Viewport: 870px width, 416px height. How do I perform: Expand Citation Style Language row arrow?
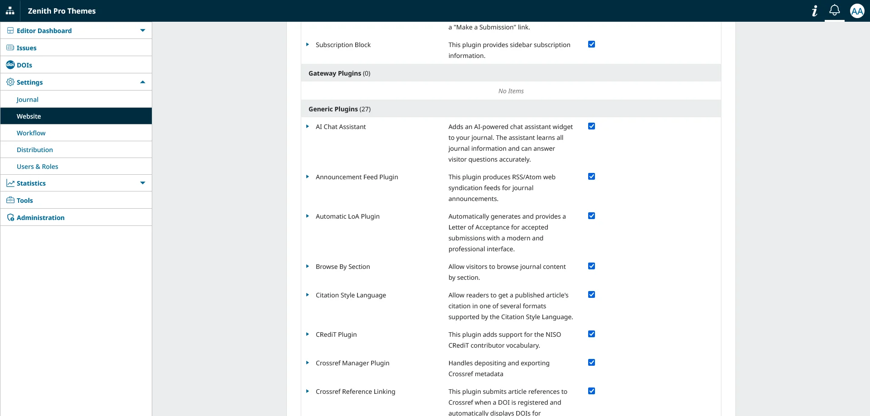pyautogui.click(x=307, y=295)
